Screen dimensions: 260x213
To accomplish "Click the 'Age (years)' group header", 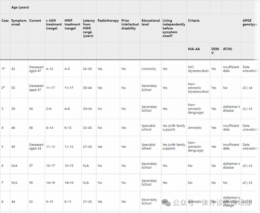I will coord(20,8).
